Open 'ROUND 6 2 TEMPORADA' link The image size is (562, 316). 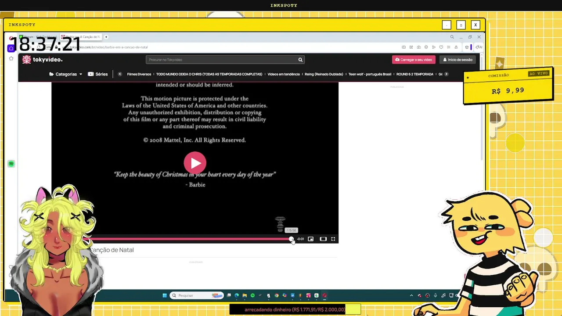pos(415,74)
